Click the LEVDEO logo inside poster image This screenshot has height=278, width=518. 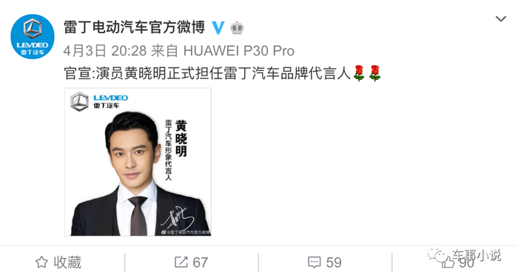99,101
